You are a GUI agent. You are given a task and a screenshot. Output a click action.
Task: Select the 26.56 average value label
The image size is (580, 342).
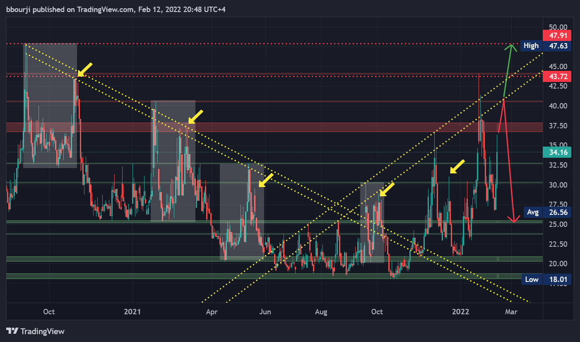tap(557, 212)
